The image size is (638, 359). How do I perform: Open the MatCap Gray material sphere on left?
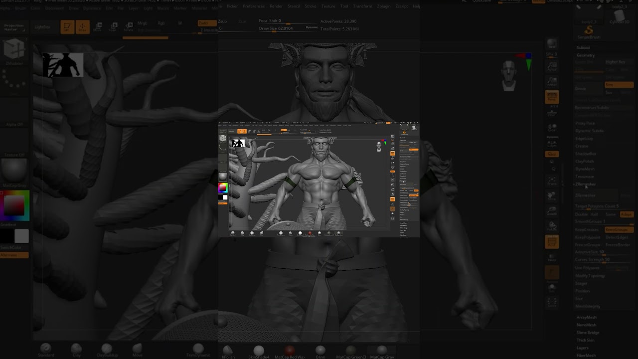tap(14, 173)
